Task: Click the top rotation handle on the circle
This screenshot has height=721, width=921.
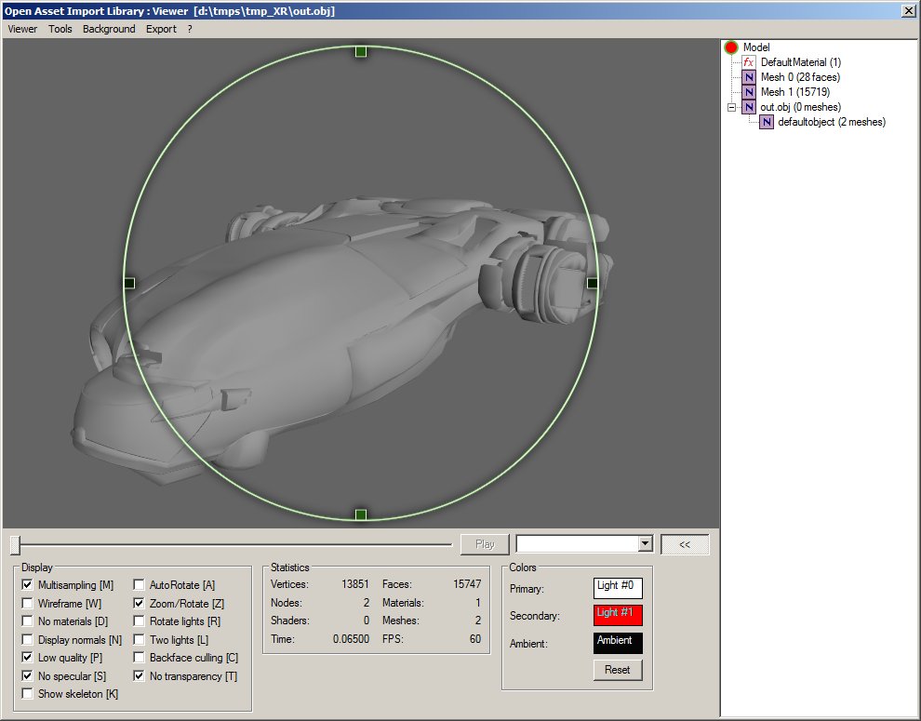Action: tap(361, 51)
